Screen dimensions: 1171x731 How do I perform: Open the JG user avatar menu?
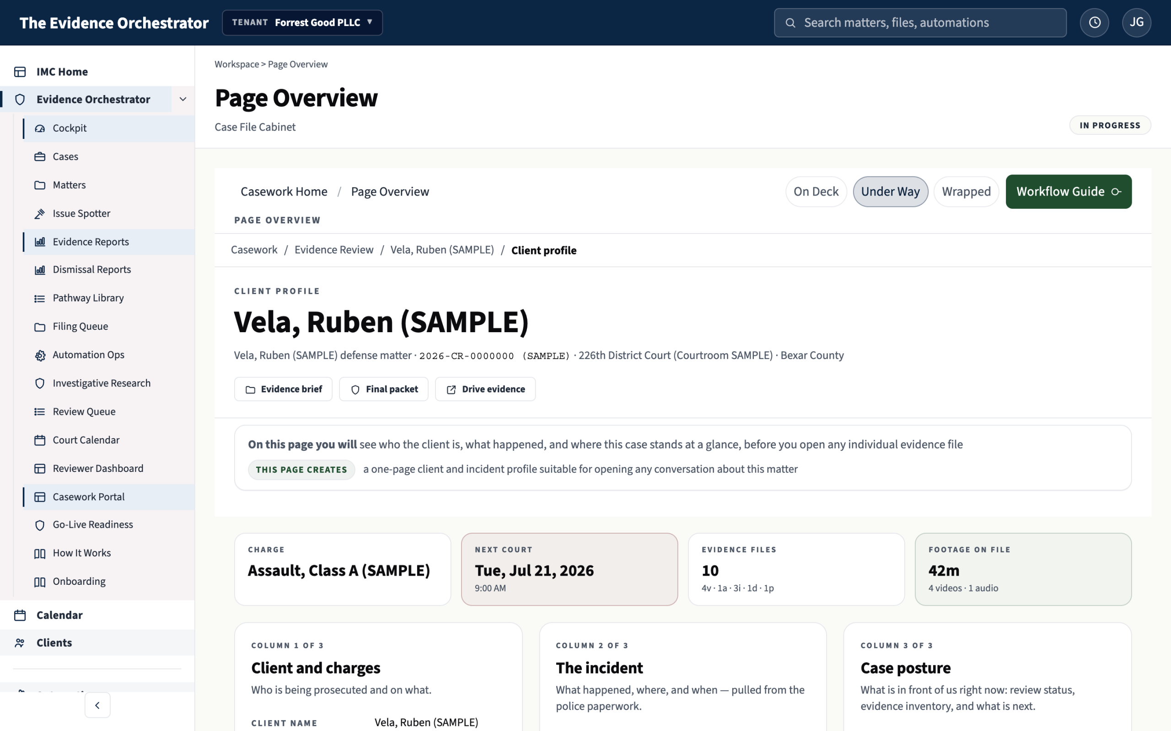1136,23
